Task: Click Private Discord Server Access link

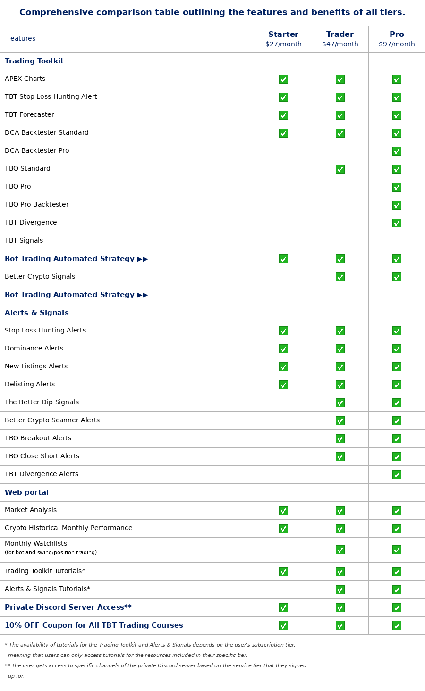Action: [68, 607]
